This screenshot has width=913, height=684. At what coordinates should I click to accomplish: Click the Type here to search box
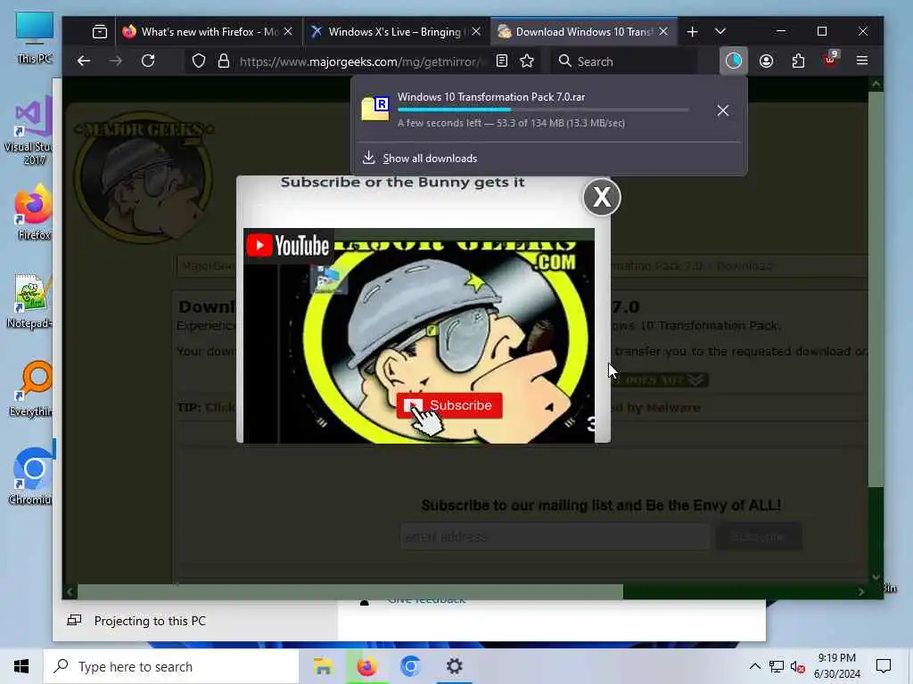click(171, 666)
